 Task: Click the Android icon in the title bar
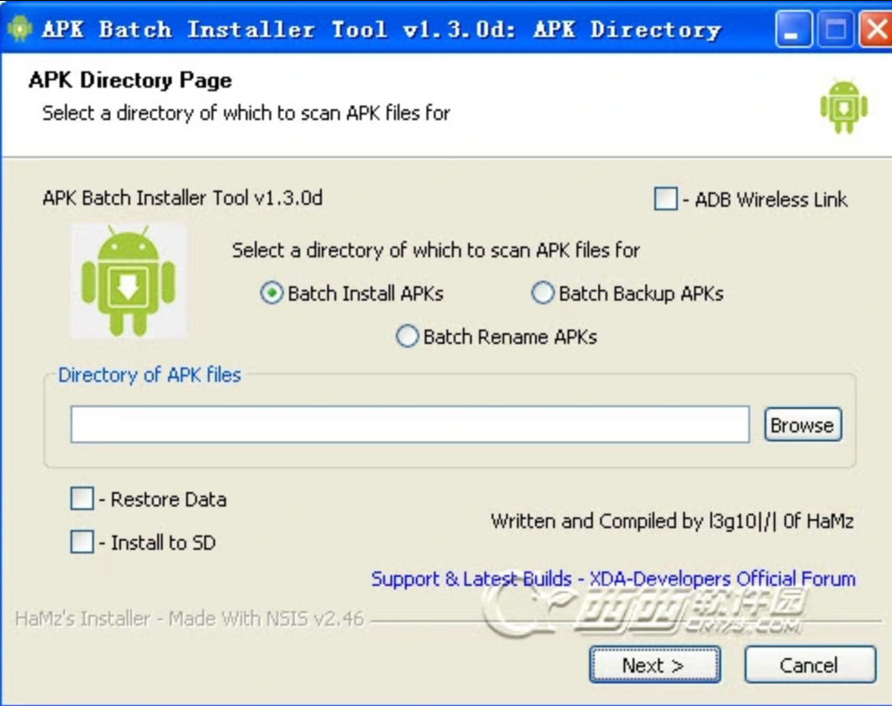20,28
